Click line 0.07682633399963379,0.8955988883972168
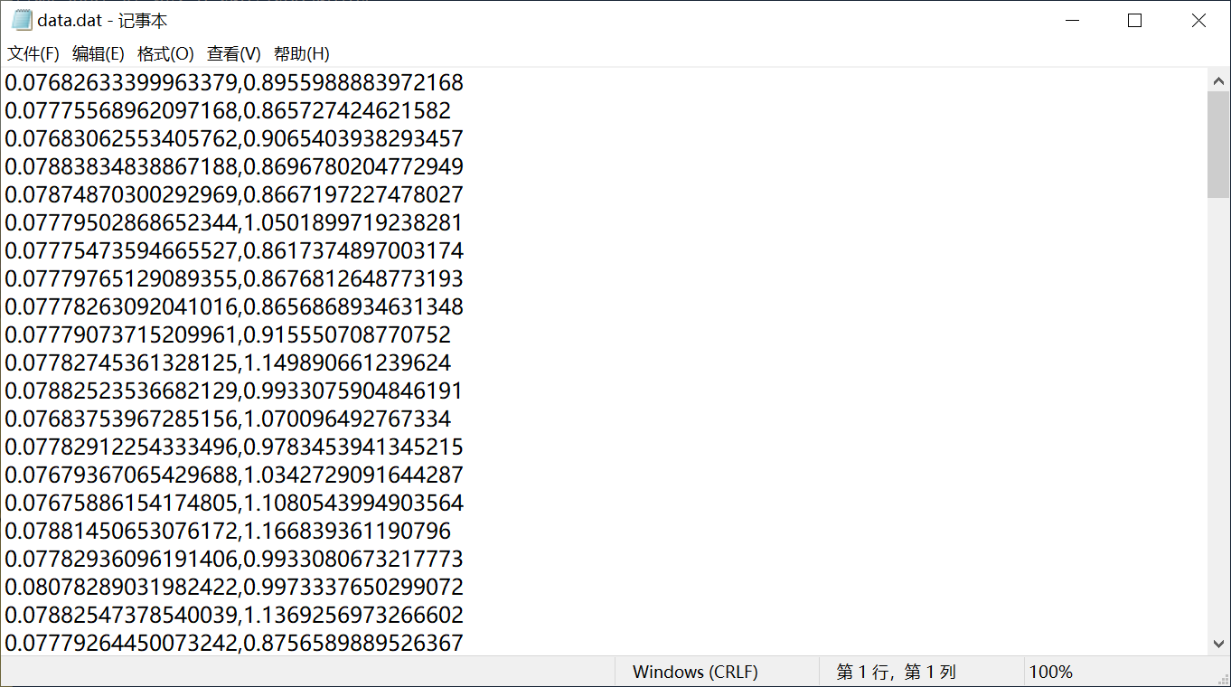 [234, 83]
